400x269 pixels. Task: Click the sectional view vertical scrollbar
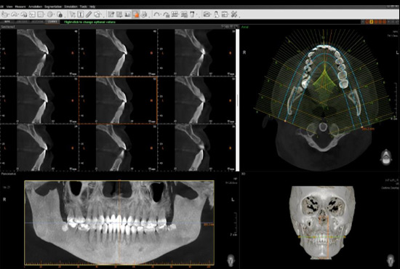[x=238, y=100]
